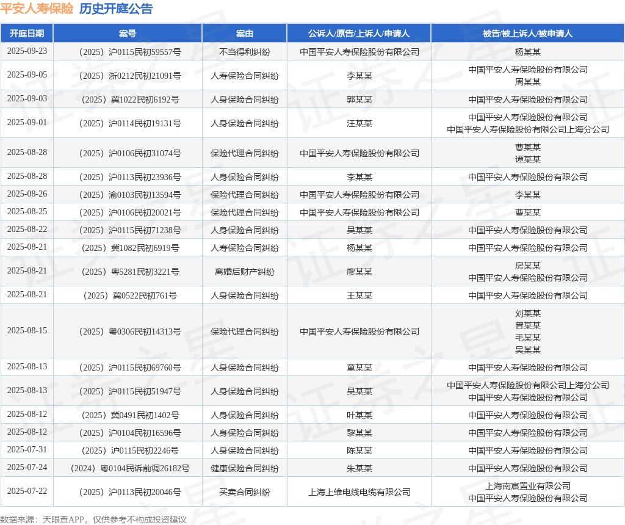Click case number 浙0212民初21091号
This screenshot has height=525, width=625.
[x=130, y=76]
